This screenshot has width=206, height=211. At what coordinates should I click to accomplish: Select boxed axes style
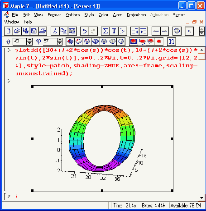pos(134,41)
